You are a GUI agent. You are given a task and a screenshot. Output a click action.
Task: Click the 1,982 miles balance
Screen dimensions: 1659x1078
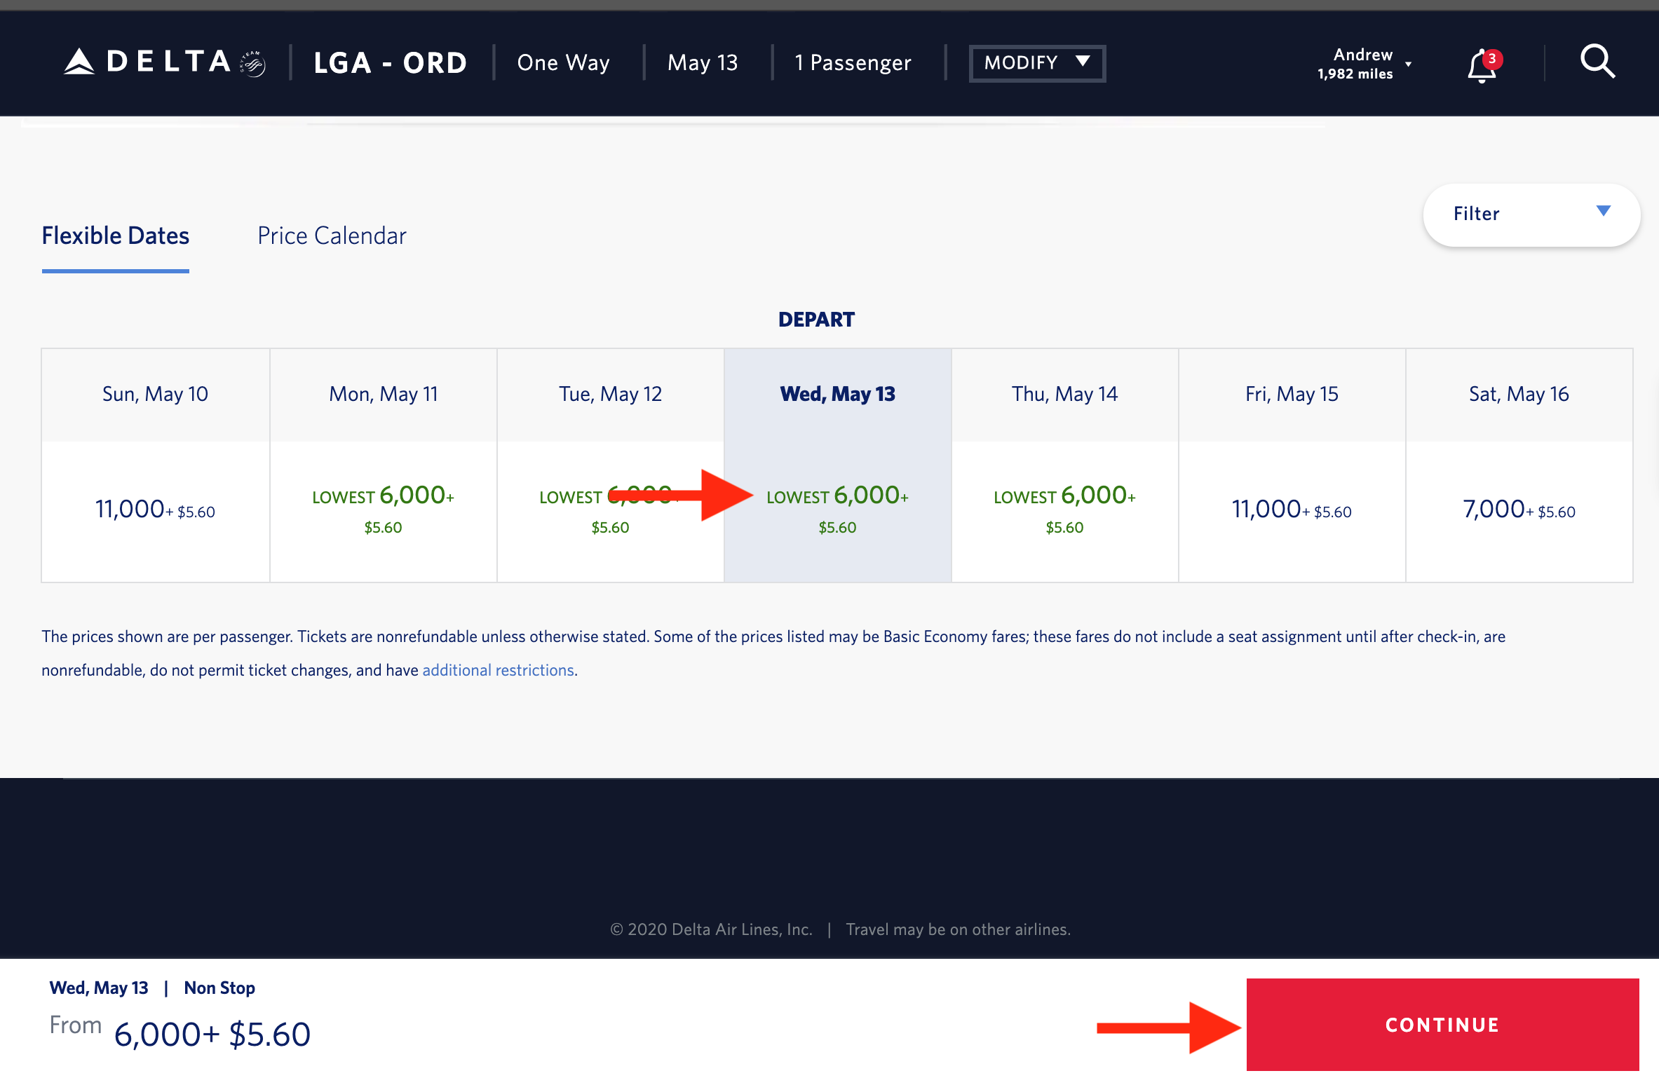tap(1355, 74)
